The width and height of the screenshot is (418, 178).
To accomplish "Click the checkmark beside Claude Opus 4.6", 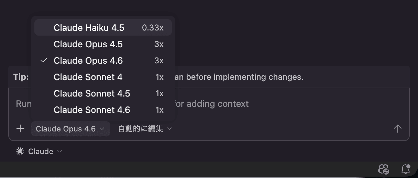I will tap(44, 61).
